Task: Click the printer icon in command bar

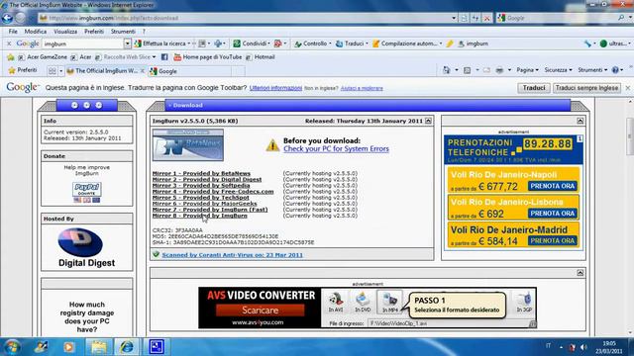Action: point(499,70)
